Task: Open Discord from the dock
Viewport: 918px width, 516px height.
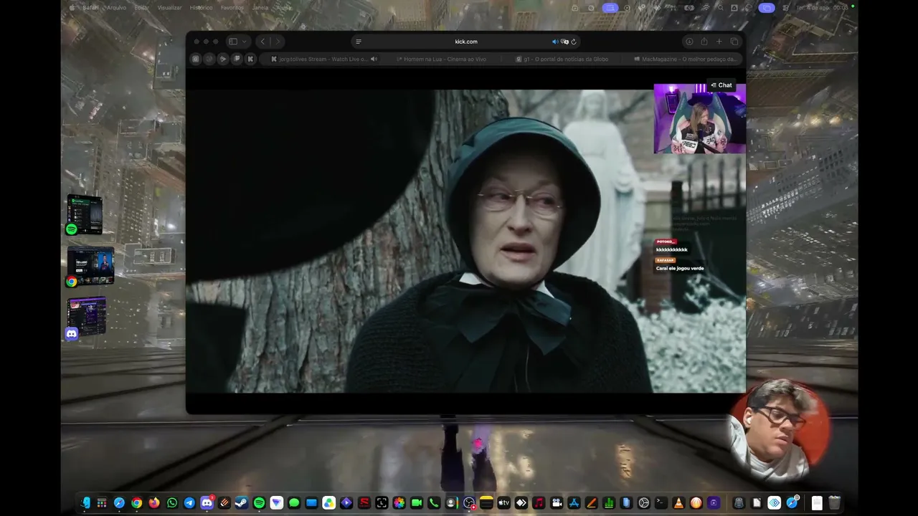Action: [x=207, y=503]
